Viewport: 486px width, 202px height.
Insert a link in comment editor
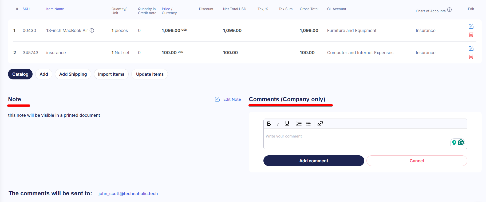(x=320, y=124)
